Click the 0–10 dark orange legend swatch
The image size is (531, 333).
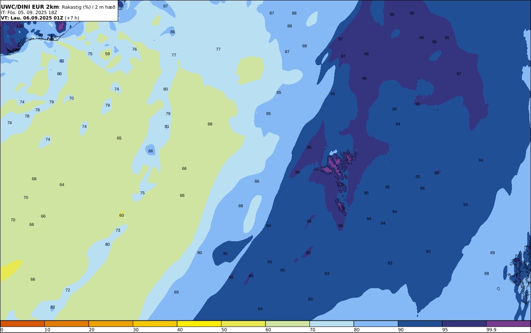click(x=22, y=323)
